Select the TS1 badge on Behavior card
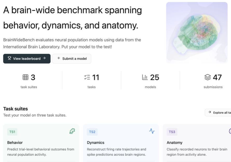Viewport: 231px width, 162px height. (x=12, y=132)
